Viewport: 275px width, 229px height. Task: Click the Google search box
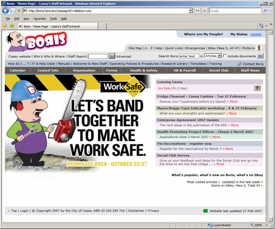click(235, 11)
